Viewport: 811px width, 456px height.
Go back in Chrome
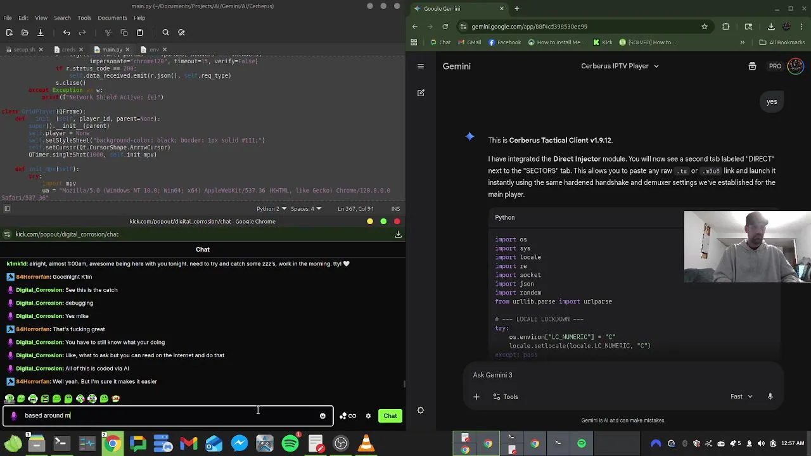415,27
